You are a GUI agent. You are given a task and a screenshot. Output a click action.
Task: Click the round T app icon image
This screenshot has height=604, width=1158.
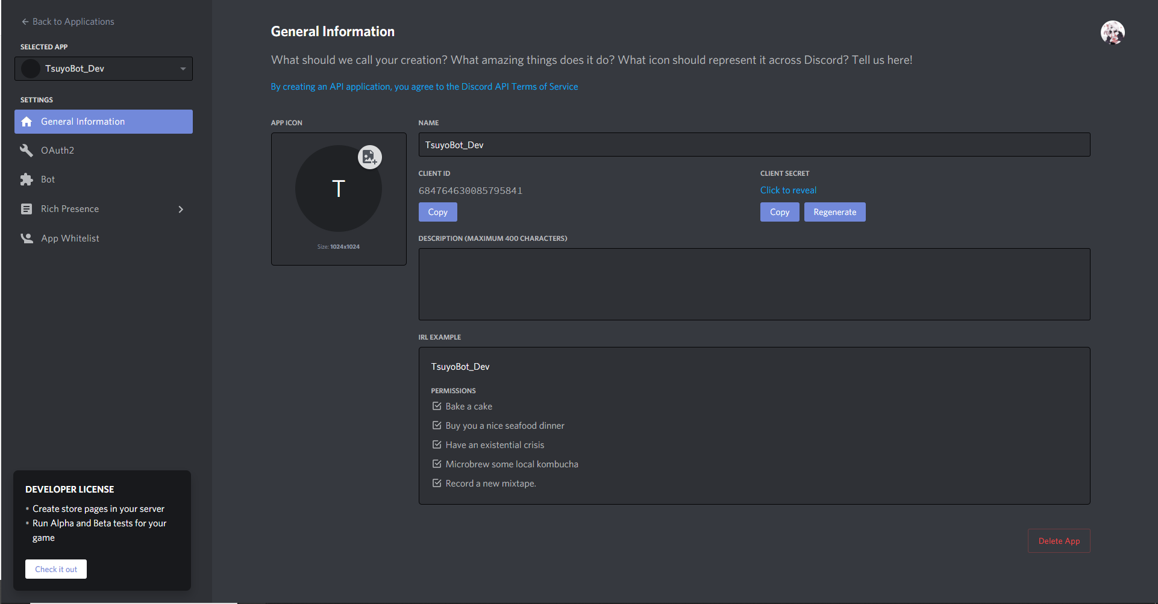[339, 188]
